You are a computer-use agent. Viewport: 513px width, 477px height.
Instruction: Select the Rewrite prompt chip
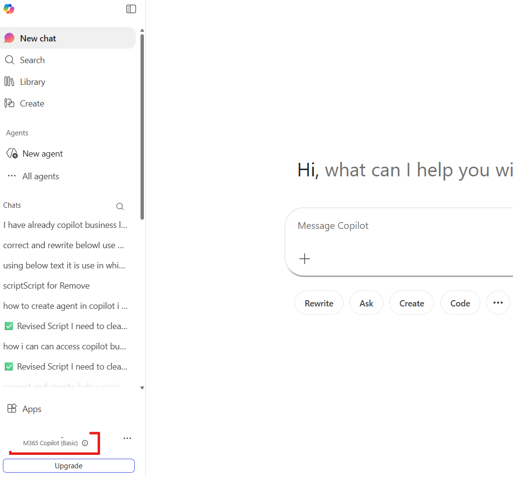pos(319,303)
